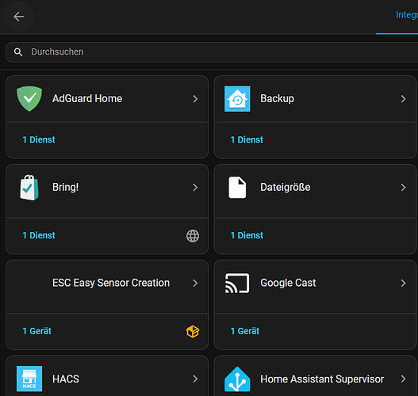Expand the Google Cast chevron arrow
Viewport: 418px width, 396px height.
[404, 284]
